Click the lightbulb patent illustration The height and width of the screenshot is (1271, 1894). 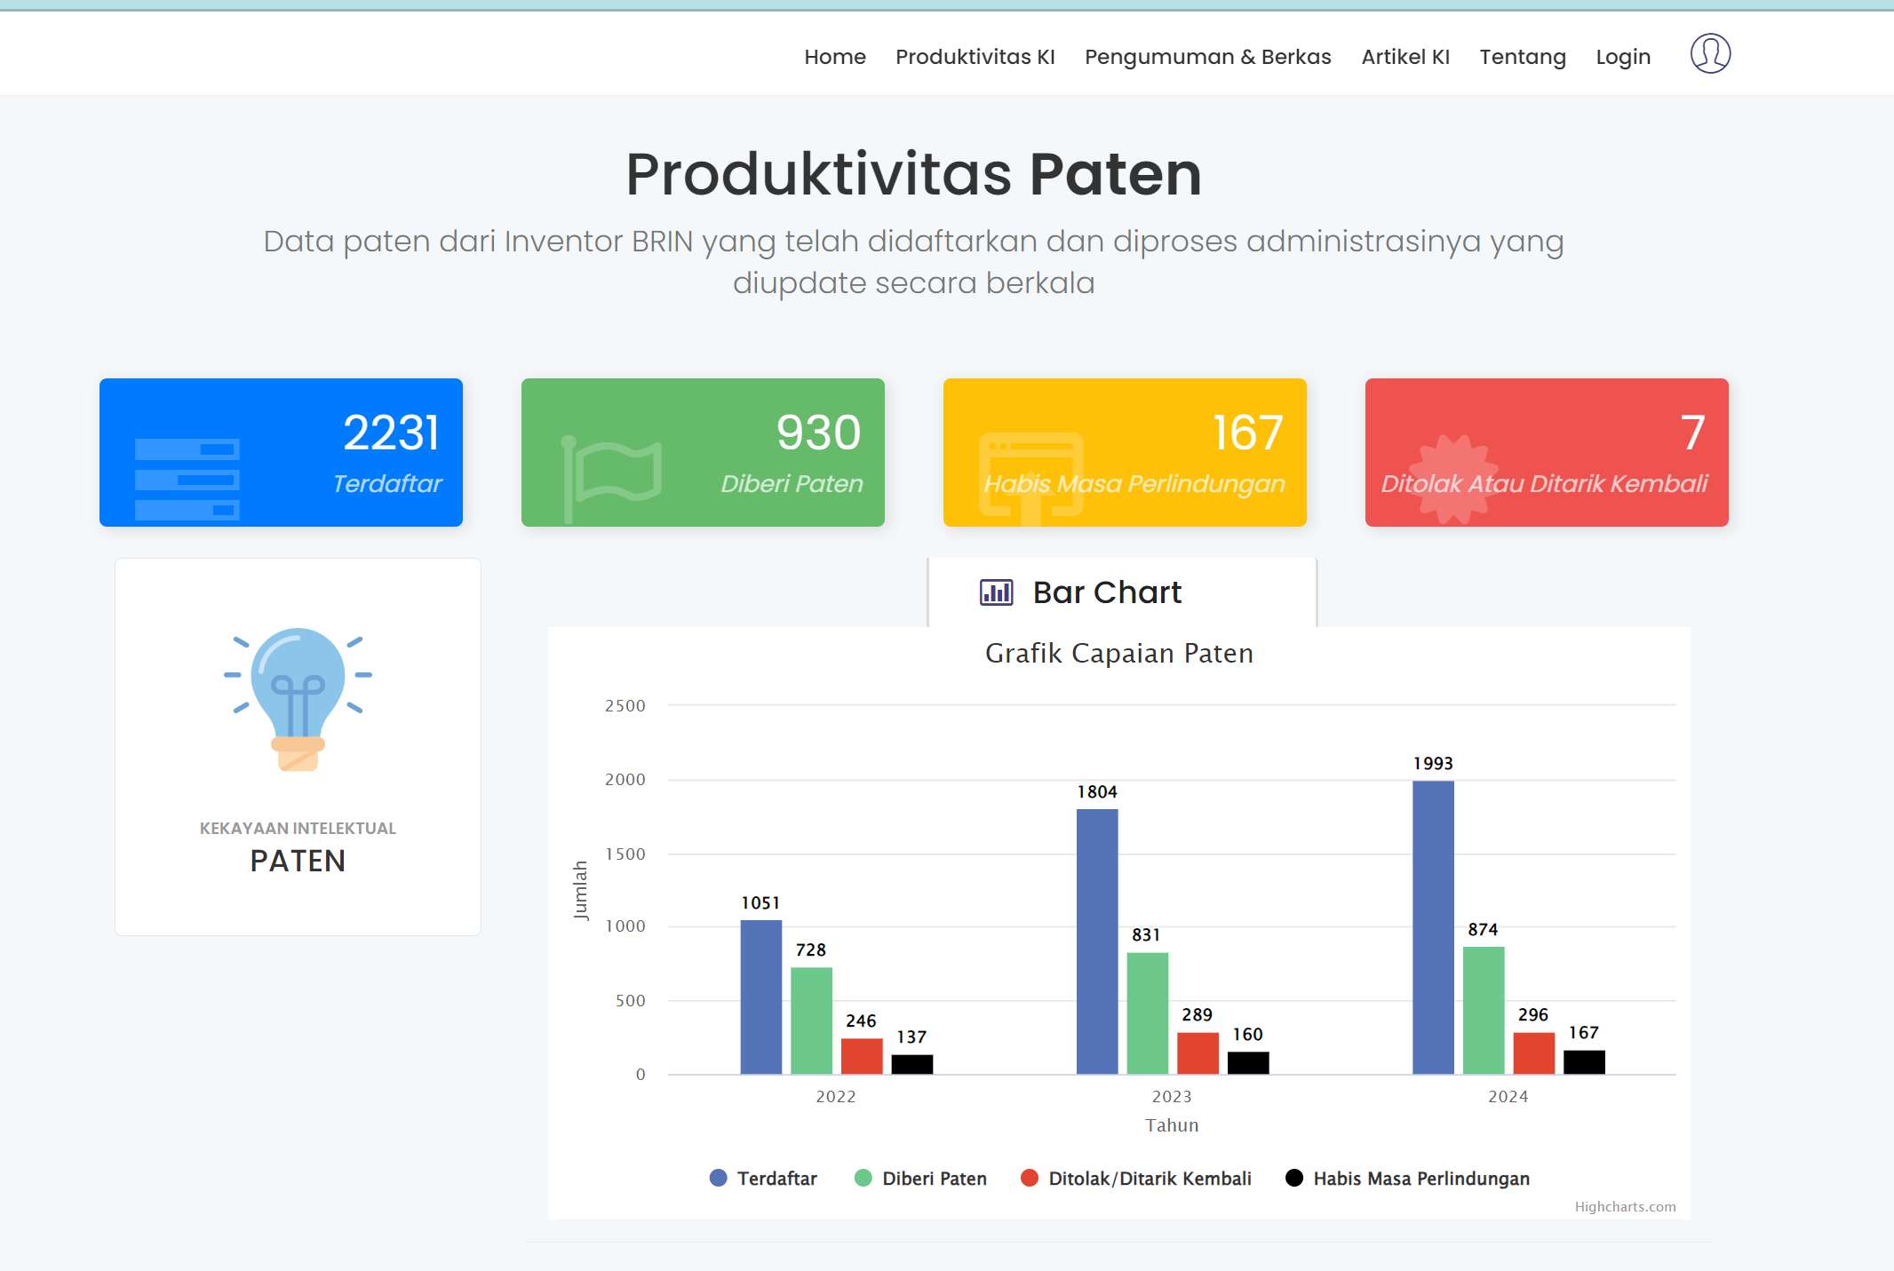[298, 699]
